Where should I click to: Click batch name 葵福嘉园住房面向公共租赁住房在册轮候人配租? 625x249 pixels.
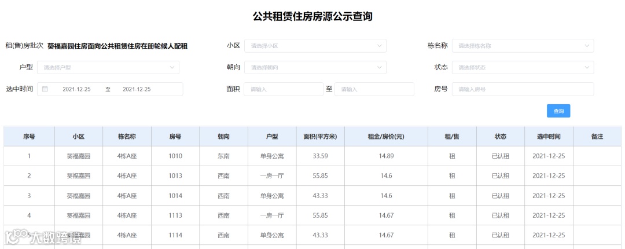tap(117, 46)
